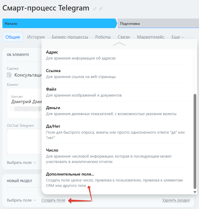Switch to the Маркетплейс tab
The image size is (199, 209).
tap(151, 37)
